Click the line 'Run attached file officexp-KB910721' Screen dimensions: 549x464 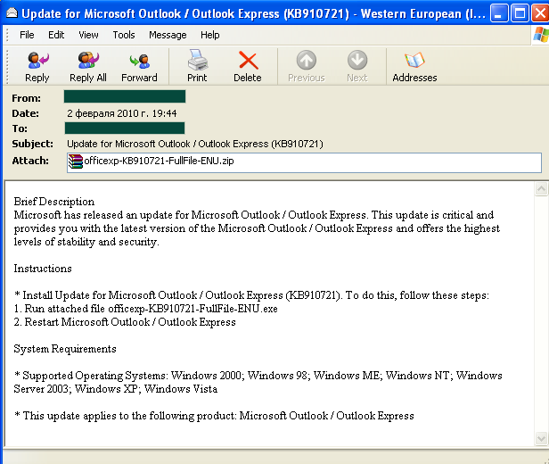tap(145, 309)
